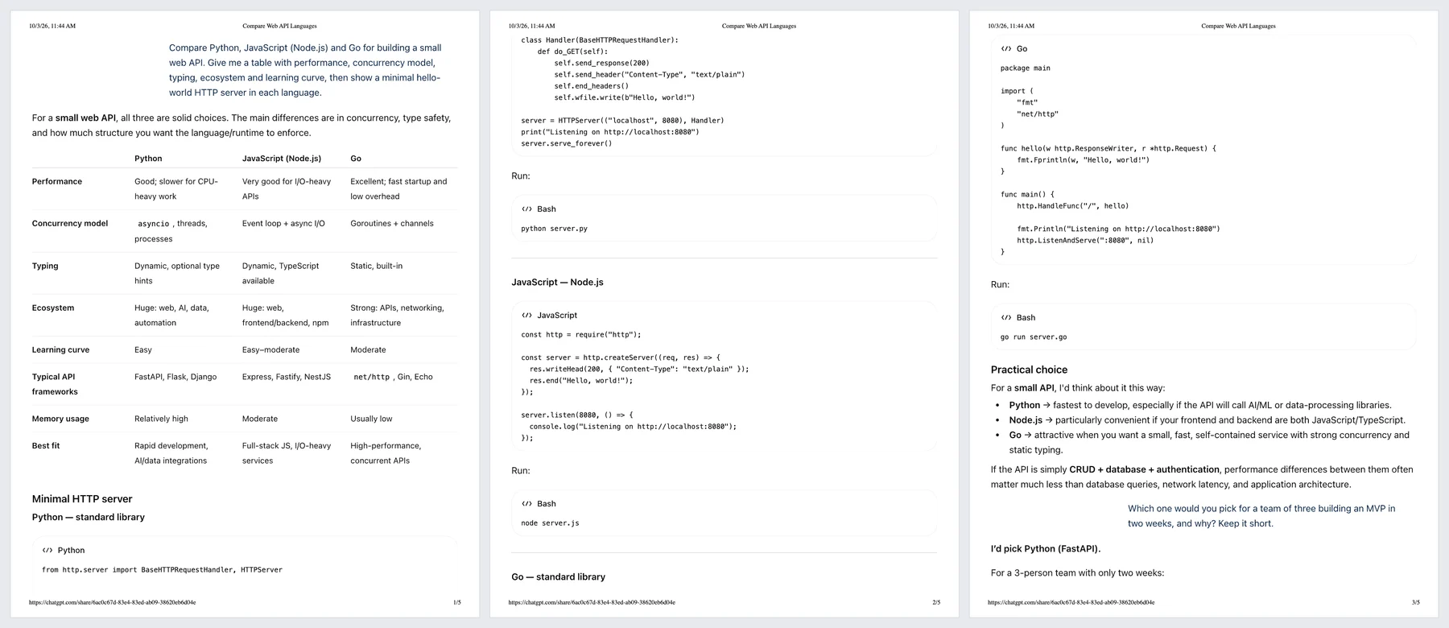Click the "2/5" page number
1449x628 pixels.
click(x=936, y=602)
